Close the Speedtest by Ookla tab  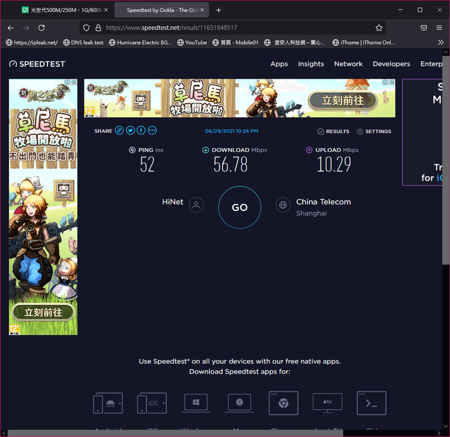tap(202, 10)
